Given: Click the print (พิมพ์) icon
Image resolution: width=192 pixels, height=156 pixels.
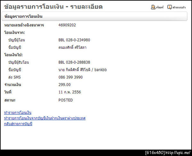Looking at the screenshot, I should pos(153,7).
